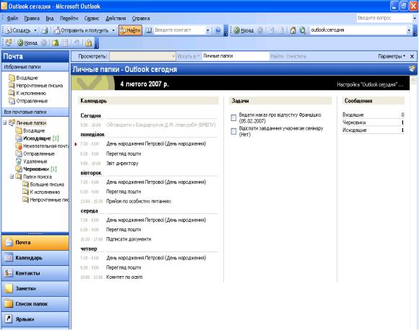Screen dimensions: 419x330
Task: Expand the contact search field dropdown
Action: tap(207, 30)
